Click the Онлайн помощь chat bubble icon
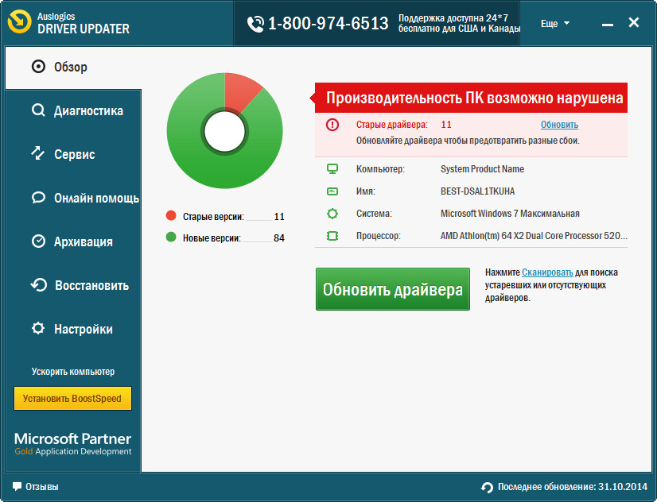The image size is (657, 502). [38, 198]
